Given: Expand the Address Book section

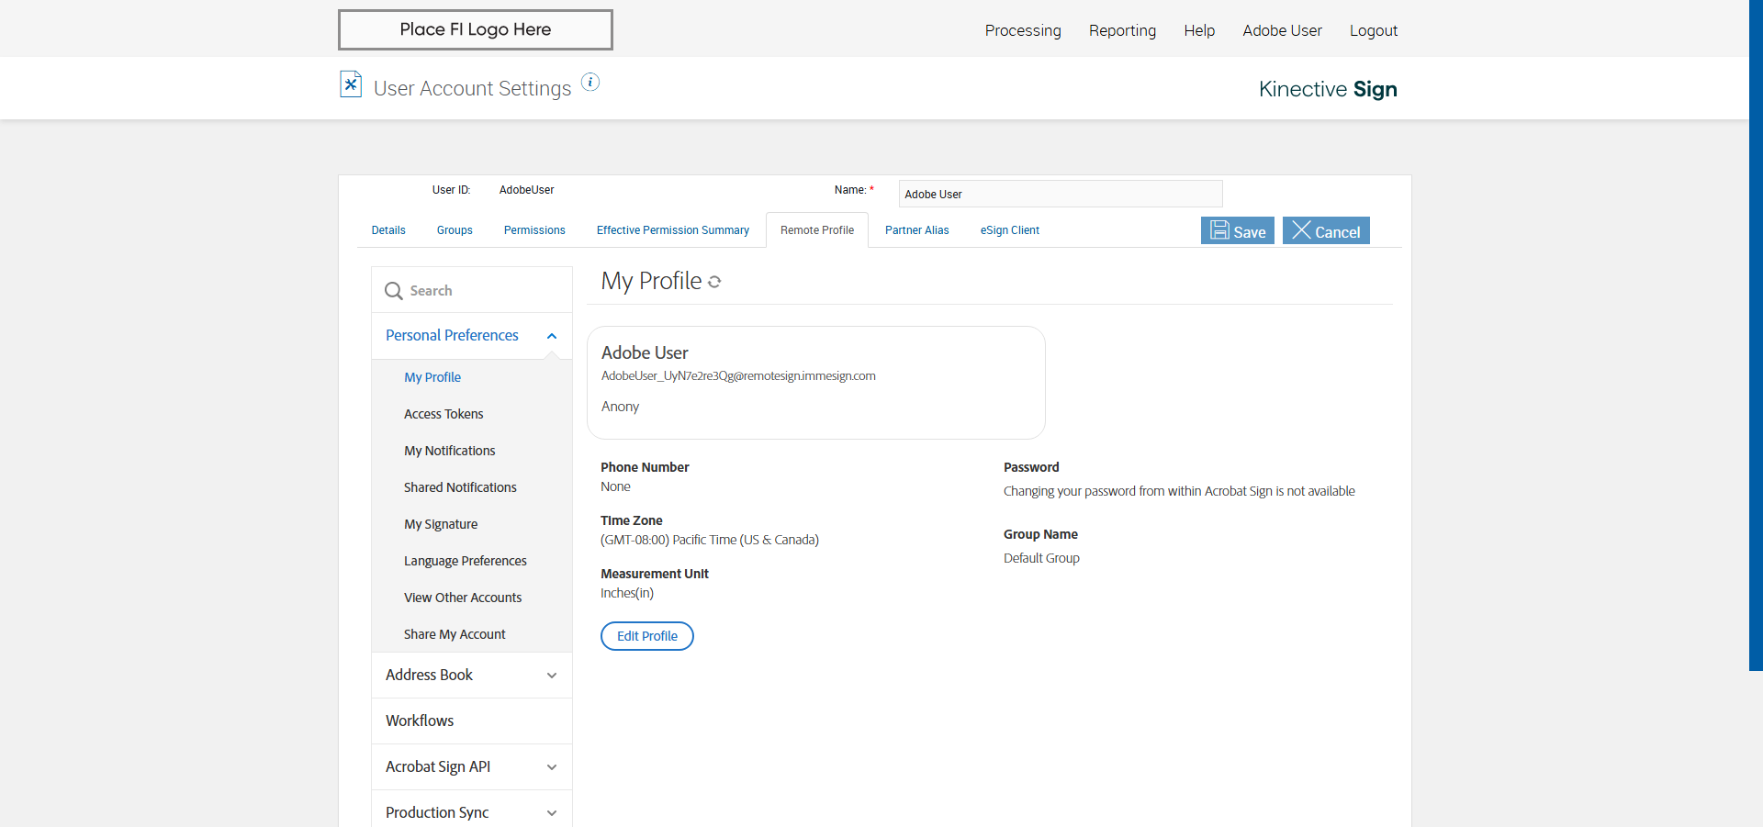Looking at the screenshot, I should pos(552,676).
